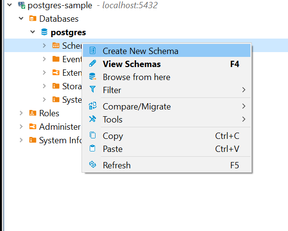
Task: Choose Create New Schema from context menu
Action: 166,51
